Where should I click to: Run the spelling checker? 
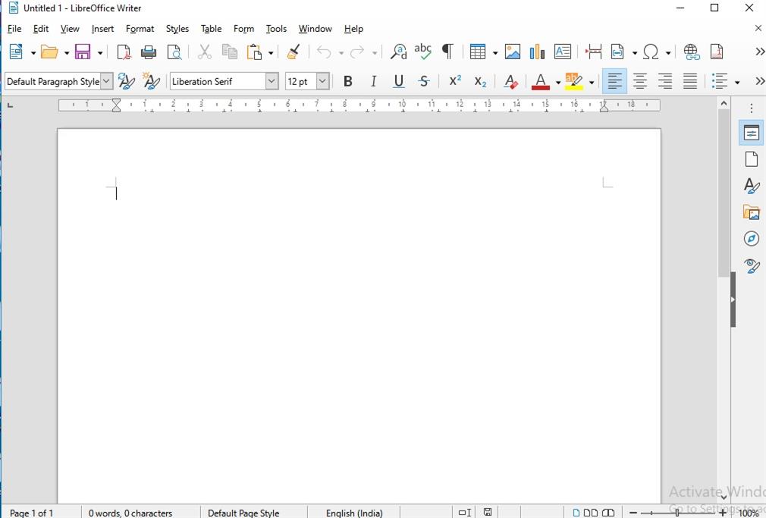(x=422, y=52)
